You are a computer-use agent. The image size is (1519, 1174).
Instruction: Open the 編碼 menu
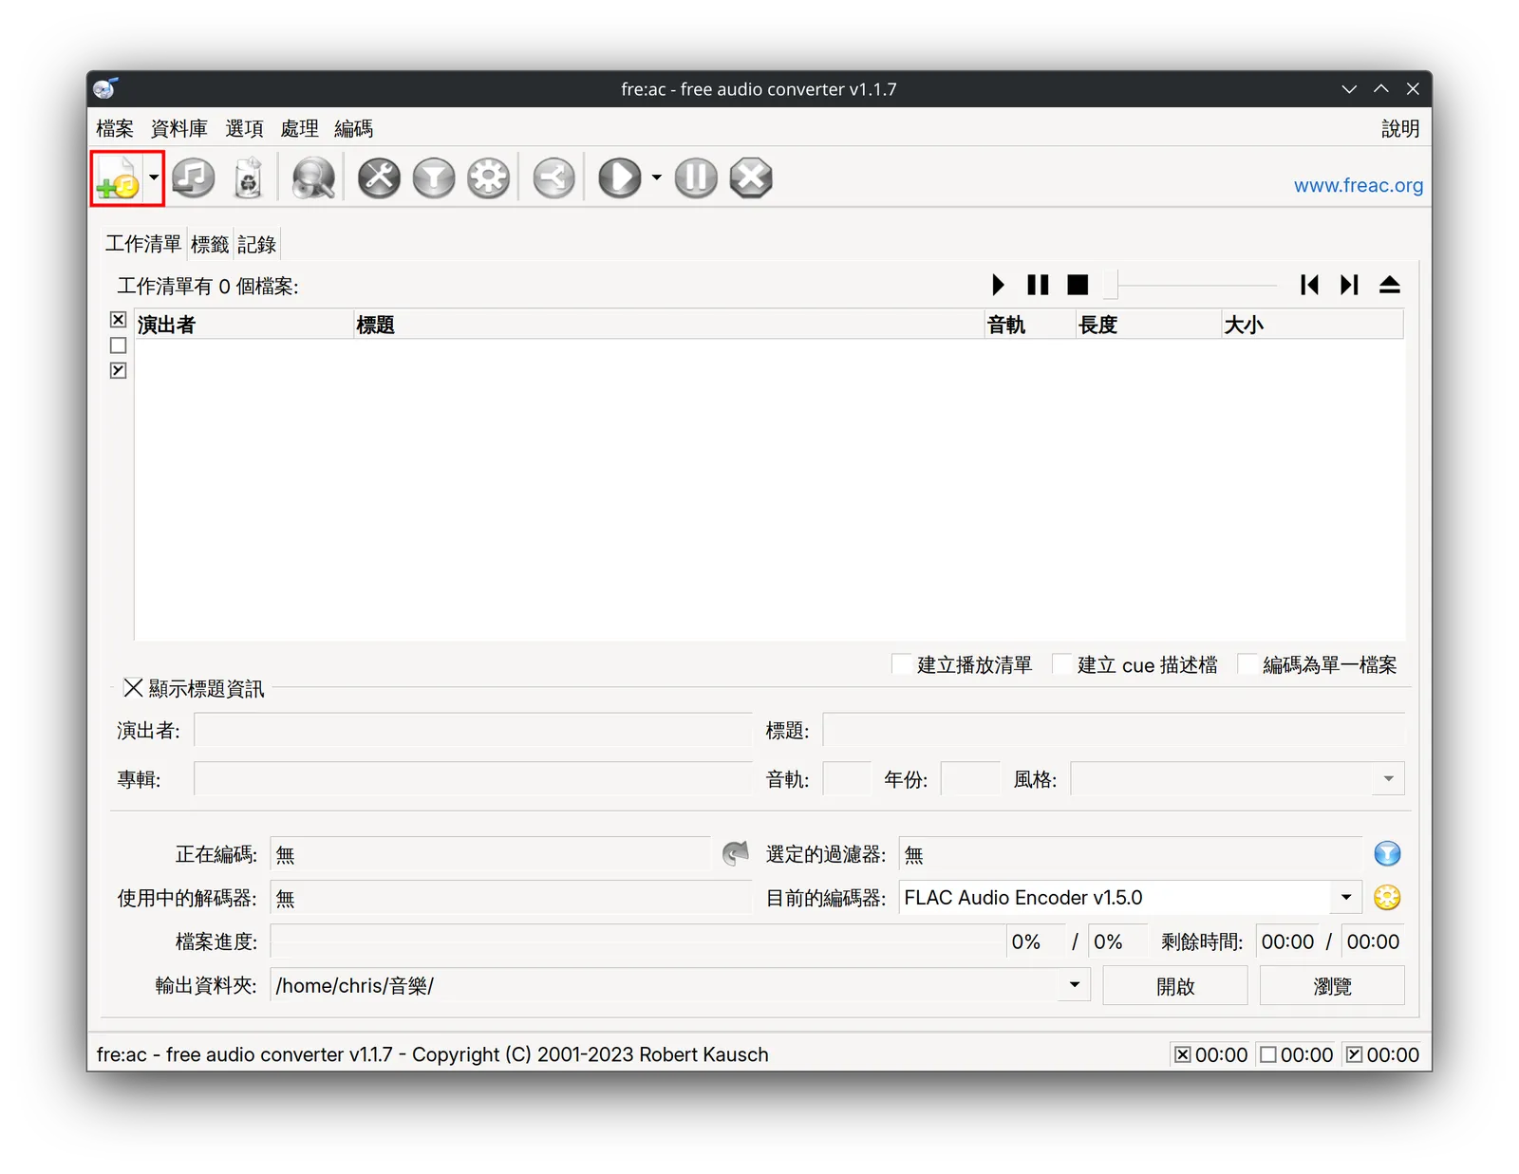coord(353,128)
